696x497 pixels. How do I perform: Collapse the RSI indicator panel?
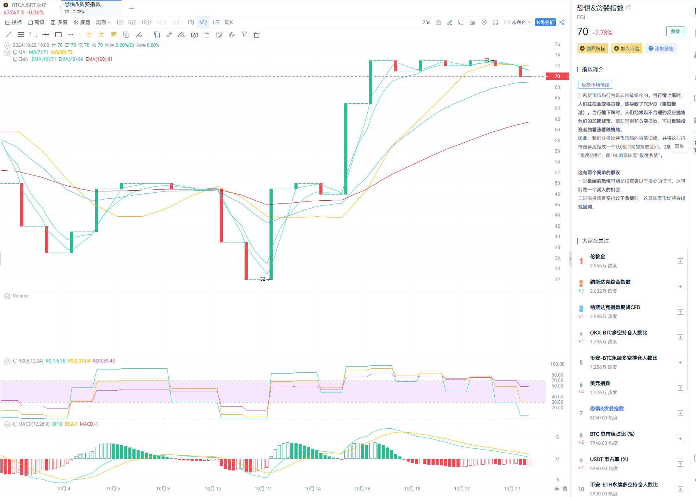[7, 361]
